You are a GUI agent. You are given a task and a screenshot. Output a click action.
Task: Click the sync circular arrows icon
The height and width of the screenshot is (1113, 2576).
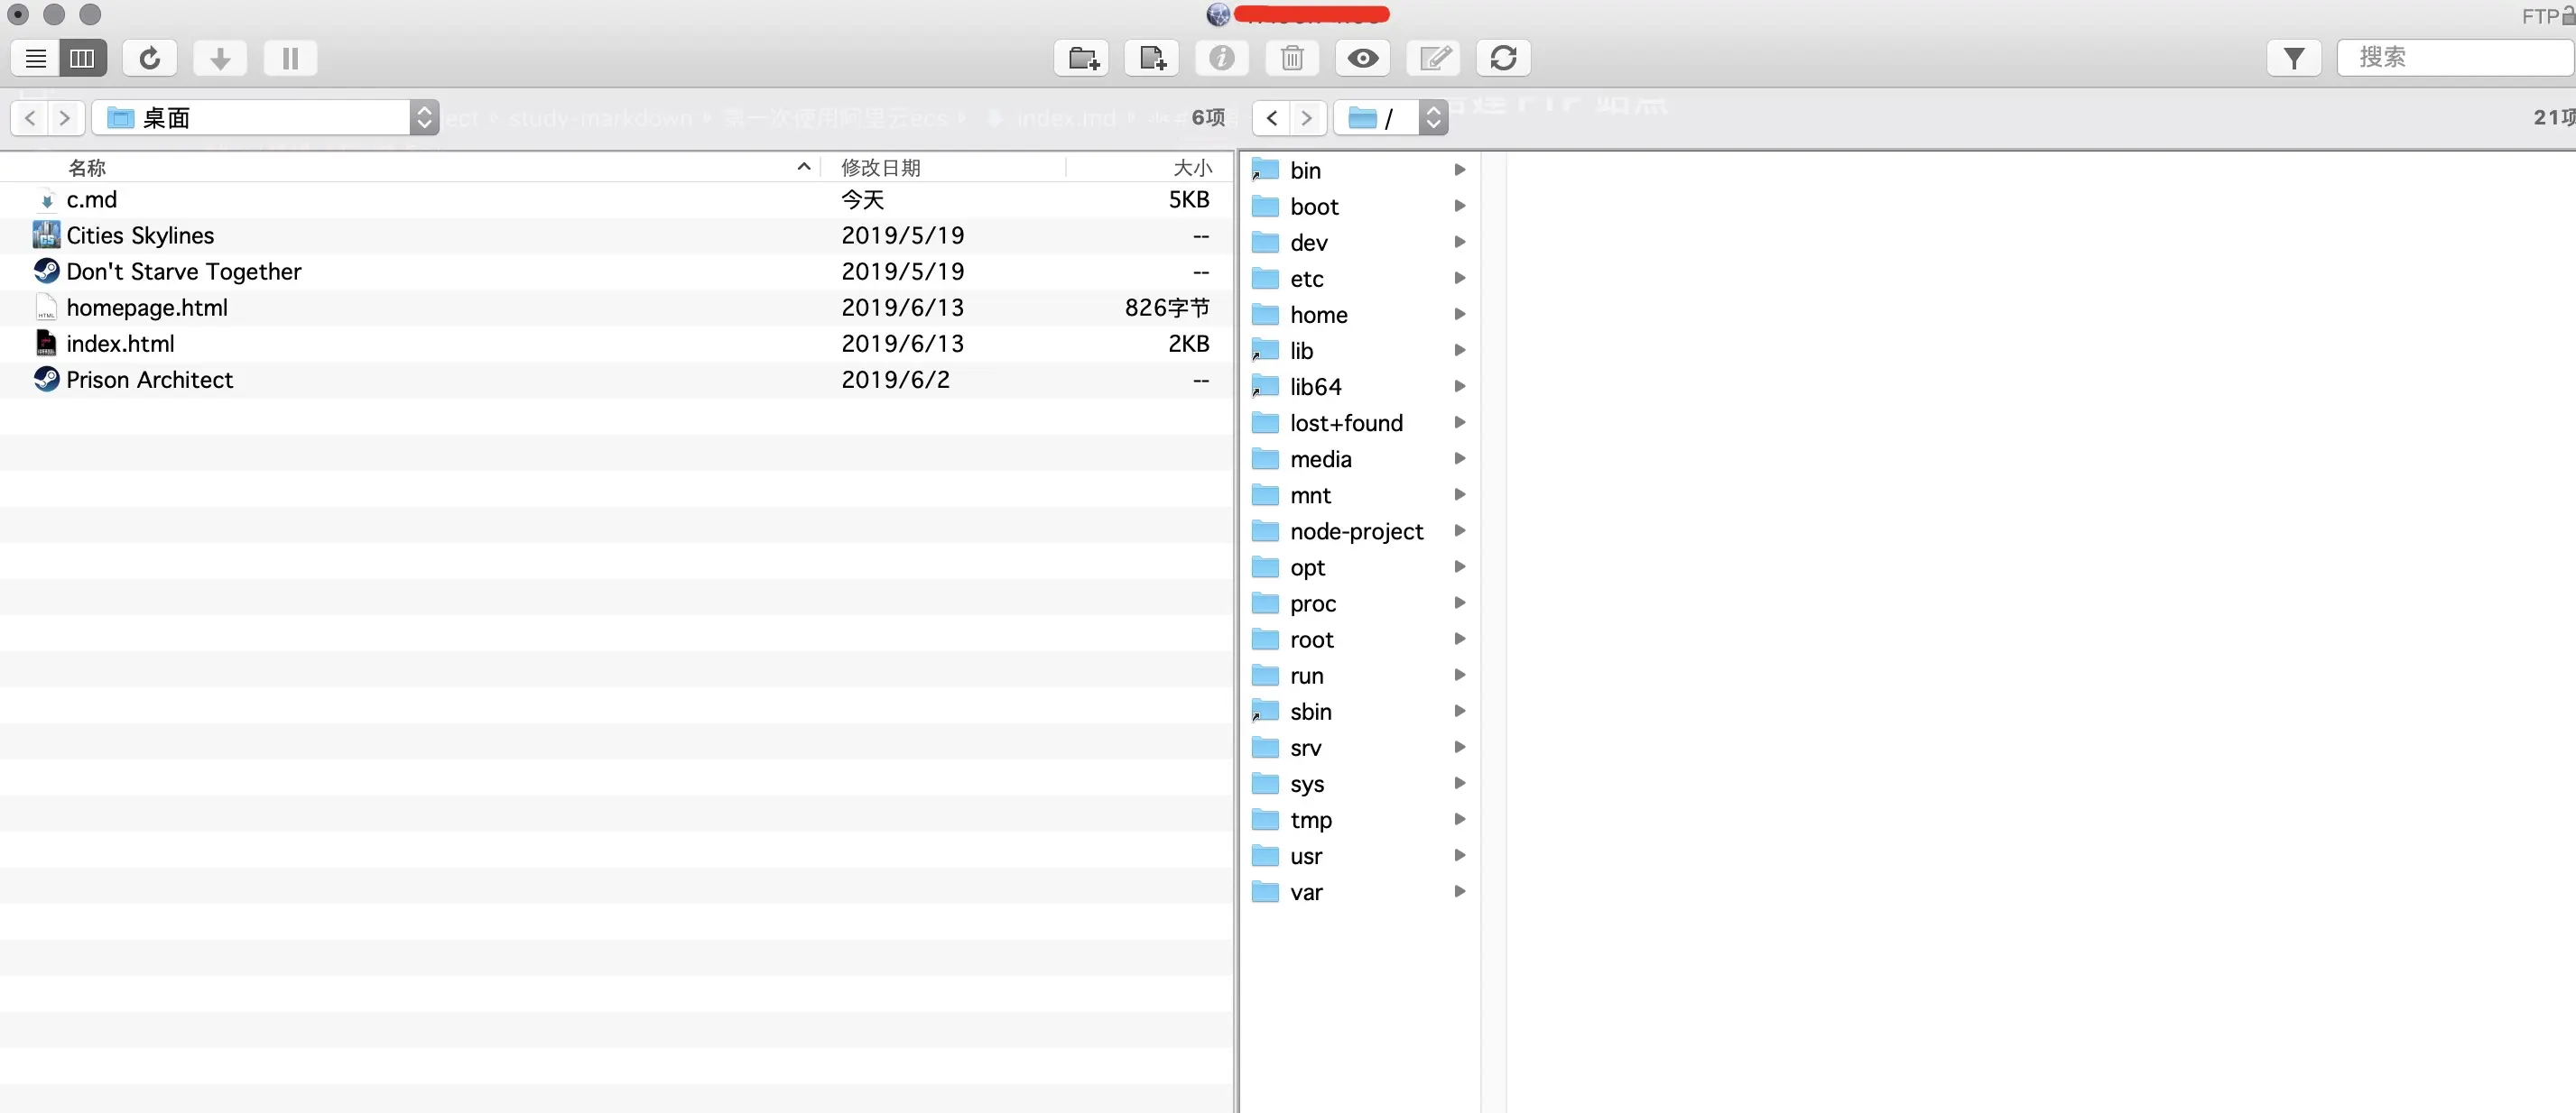pyautogui.click(x=1503, y=58)
